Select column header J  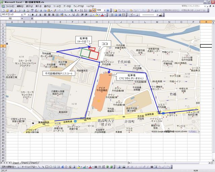pyautogui.click(x=121, y=22)
